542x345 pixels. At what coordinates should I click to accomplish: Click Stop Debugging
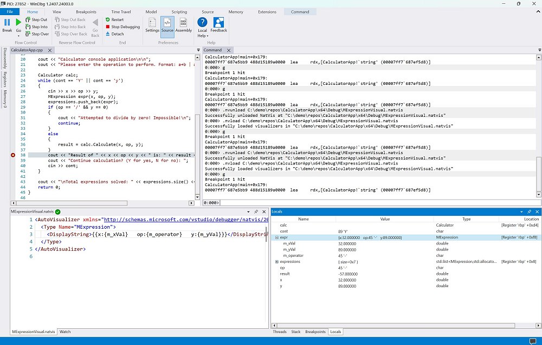(122, 26)
